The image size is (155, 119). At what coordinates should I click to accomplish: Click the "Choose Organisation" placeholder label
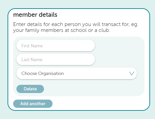coord(42,74)
